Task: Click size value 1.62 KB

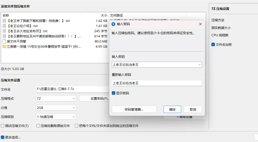Action: coord(102,21)
